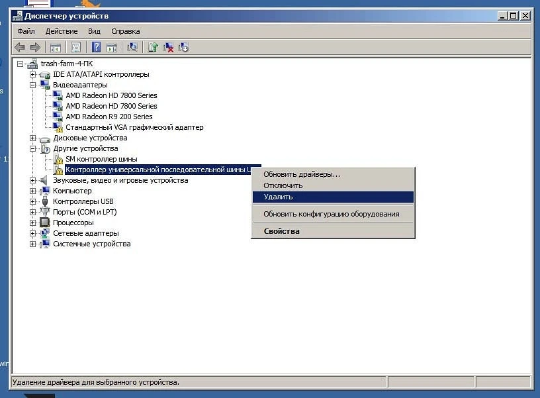Open the Справка menu
The image size is (540, 398).
[125, 31]
